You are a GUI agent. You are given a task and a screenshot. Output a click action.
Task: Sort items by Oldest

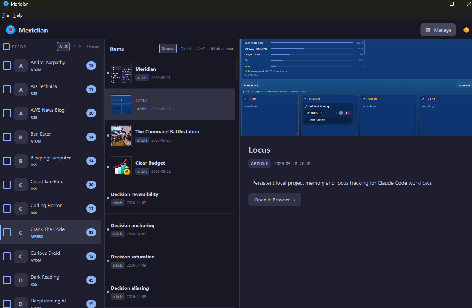[186, 48]
